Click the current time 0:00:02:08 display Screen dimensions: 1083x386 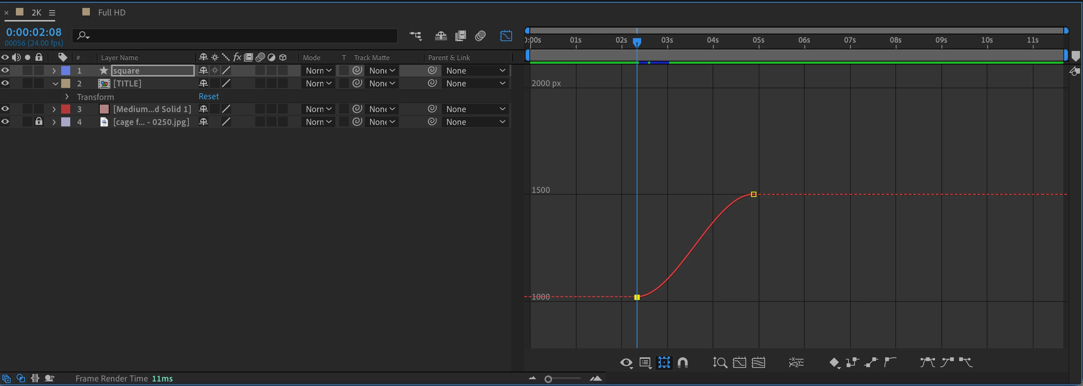click(34, 32)
